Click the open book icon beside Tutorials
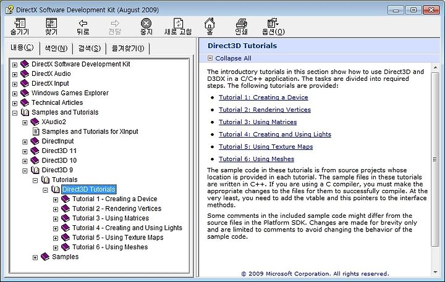445x282 pixels. click(45, 180)
